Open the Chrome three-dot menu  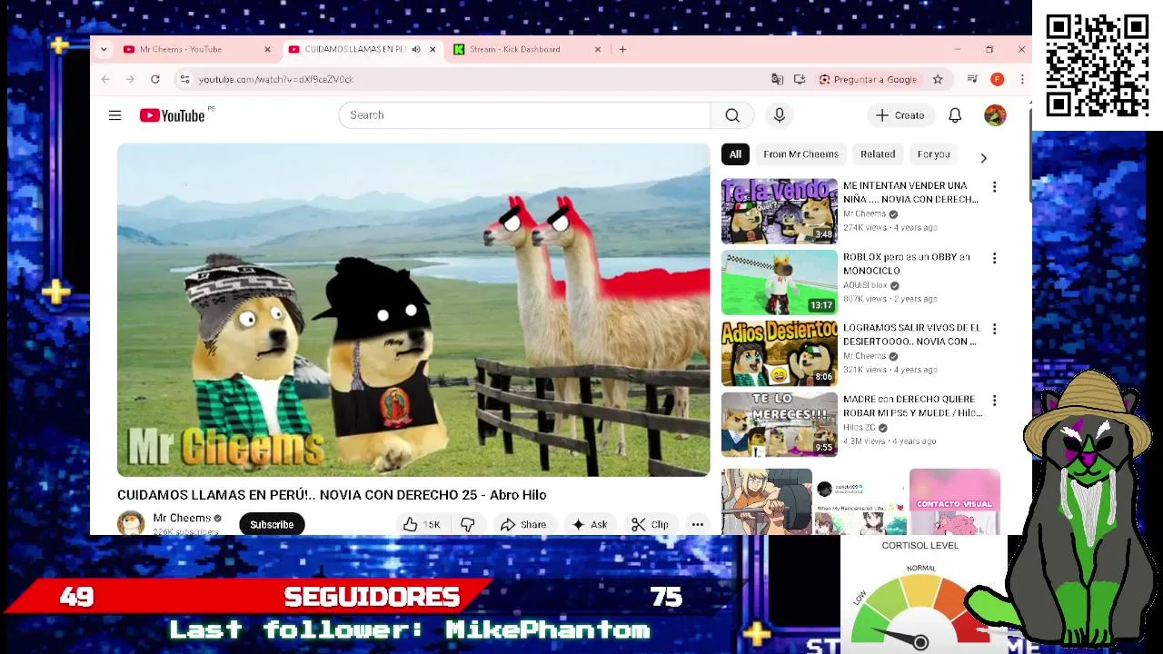pos(1021,79)
